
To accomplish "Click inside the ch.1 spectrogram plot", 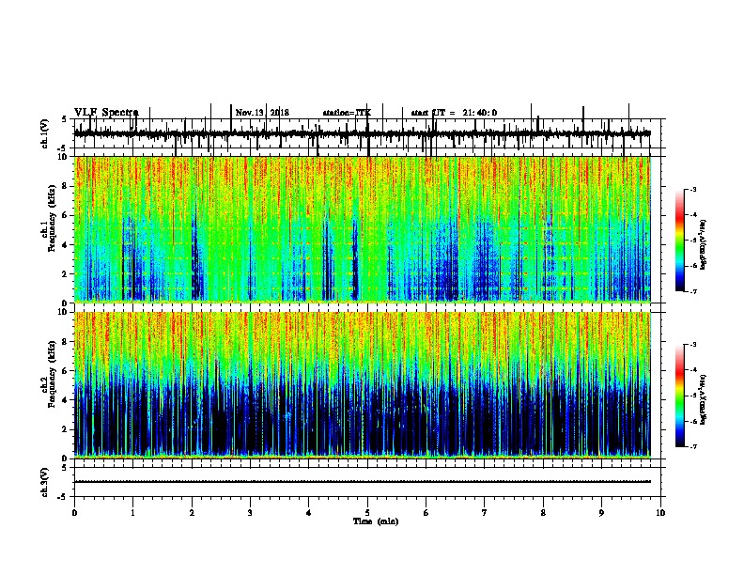I will pyautogui.click(x=363, y=229).
